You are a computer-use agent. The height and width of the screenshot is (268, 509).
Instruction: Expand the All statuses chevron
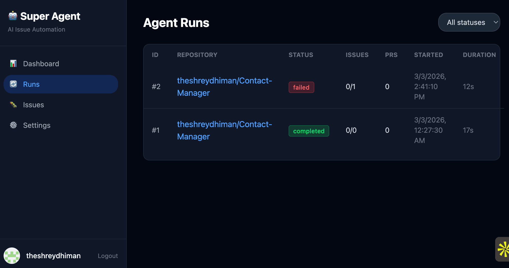click(x=495, y=22)
